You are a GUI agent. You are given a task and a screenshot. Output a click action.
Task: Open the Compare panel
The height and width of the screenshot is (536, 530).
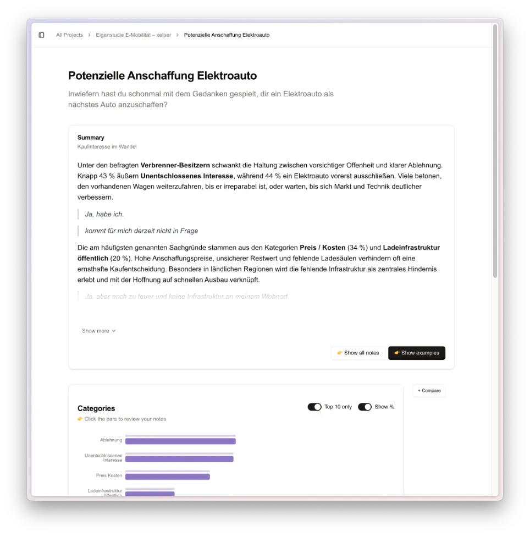coord(429,390)
